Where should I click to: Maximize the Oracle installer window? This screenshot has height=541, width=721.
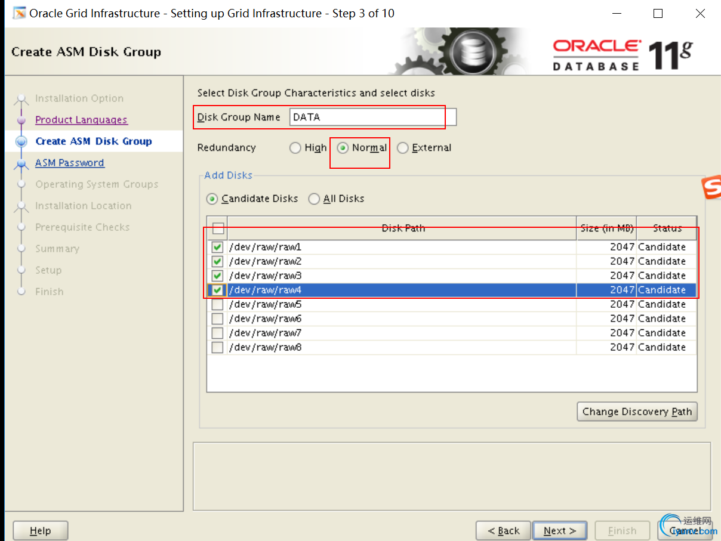tap(658, 13)
